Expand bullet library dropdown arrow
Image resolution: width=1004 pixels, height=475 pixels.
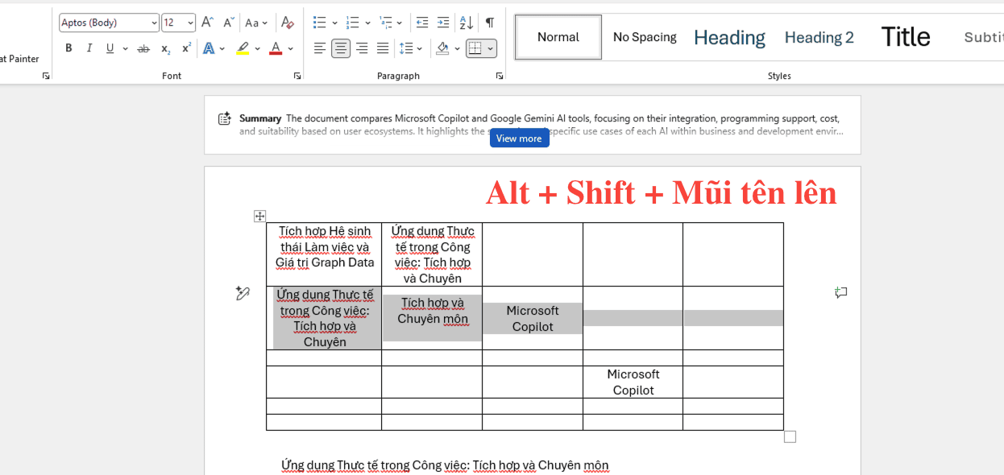[334, 23]
